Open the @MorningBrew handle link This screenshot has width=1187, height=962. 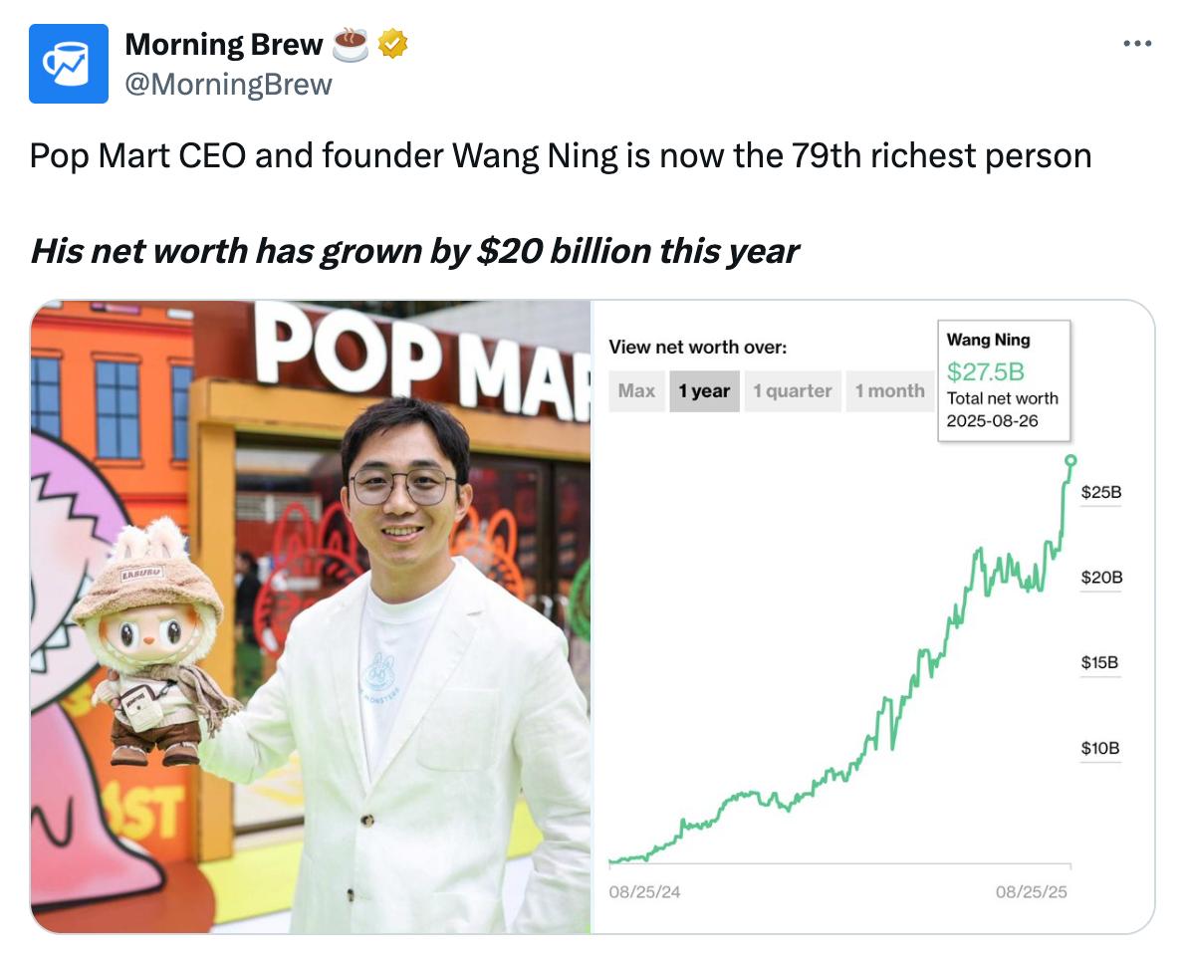coord(229,84)
